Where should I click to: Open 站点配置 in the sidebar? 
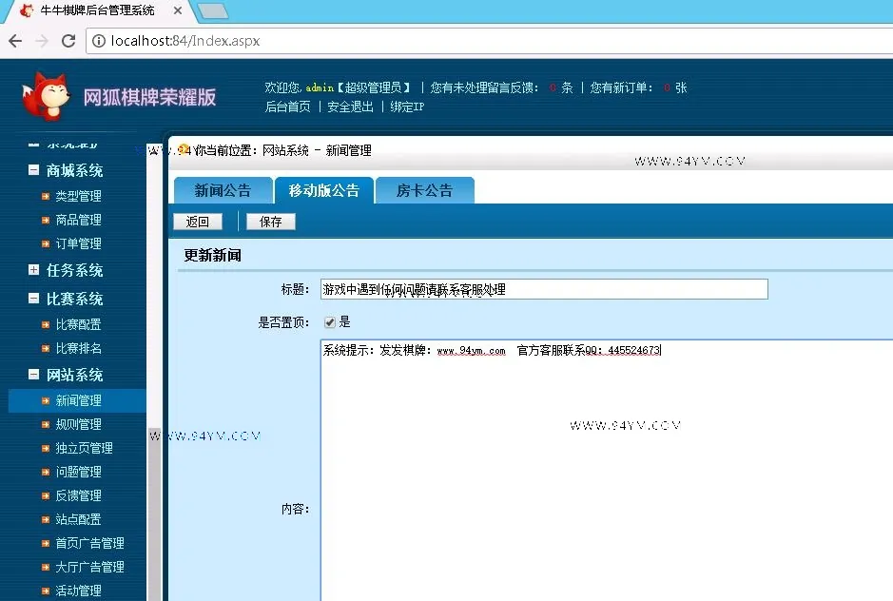[x=79, y=519]
